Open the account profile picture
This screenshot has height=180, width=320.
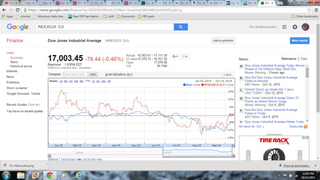pyautogui.click(x=305, y=27)
